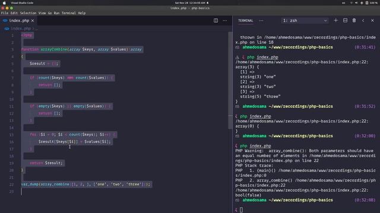Click the battery indicator in menu bar

[371, 3]
